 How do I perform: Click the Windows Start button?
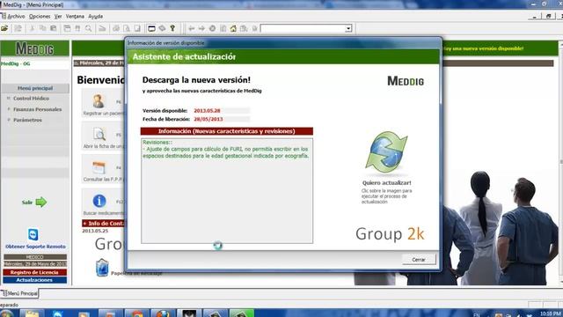coord(6,313)
